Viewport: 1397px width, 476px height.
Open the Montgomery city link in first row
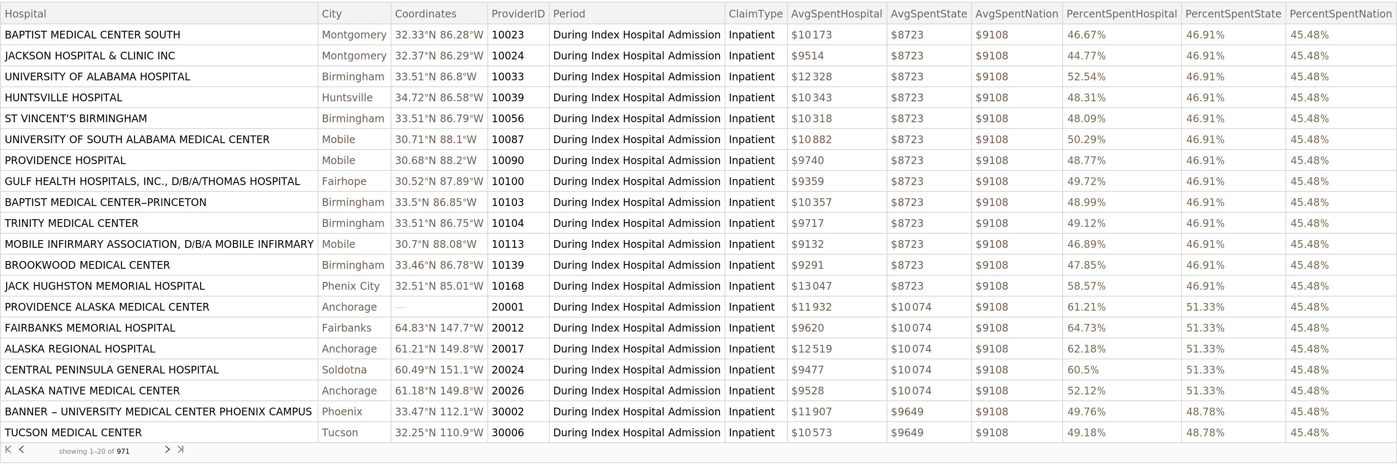[x=354, y=35]
